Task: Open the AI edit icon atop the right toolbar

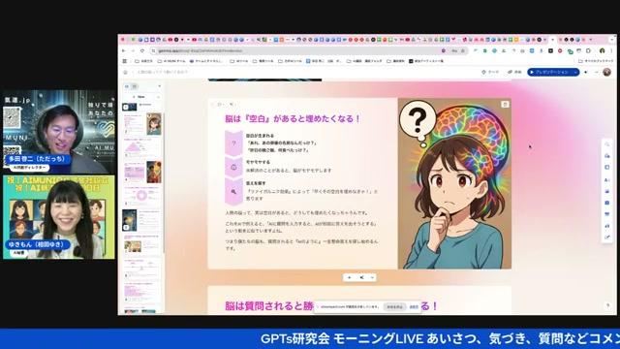Action: coord(607,144)
